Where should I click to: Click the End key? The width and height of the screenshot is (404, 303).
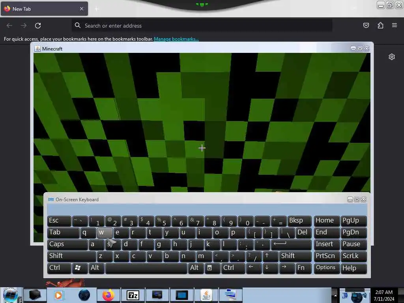[327, 233]
